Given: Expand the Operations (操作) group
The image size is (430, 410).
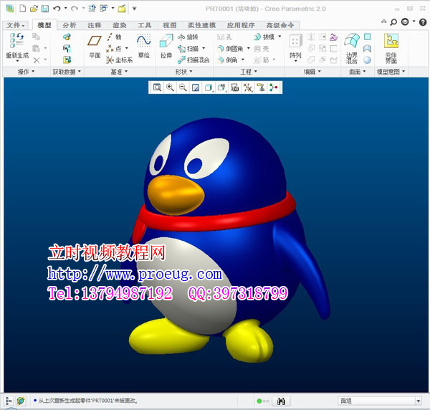Looking at the screenshot, I should pyautogui.click(x=26, y=72).
